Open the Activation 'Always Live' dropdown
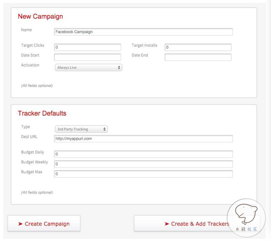Viewport: 271px width, 243px height. 89,67
